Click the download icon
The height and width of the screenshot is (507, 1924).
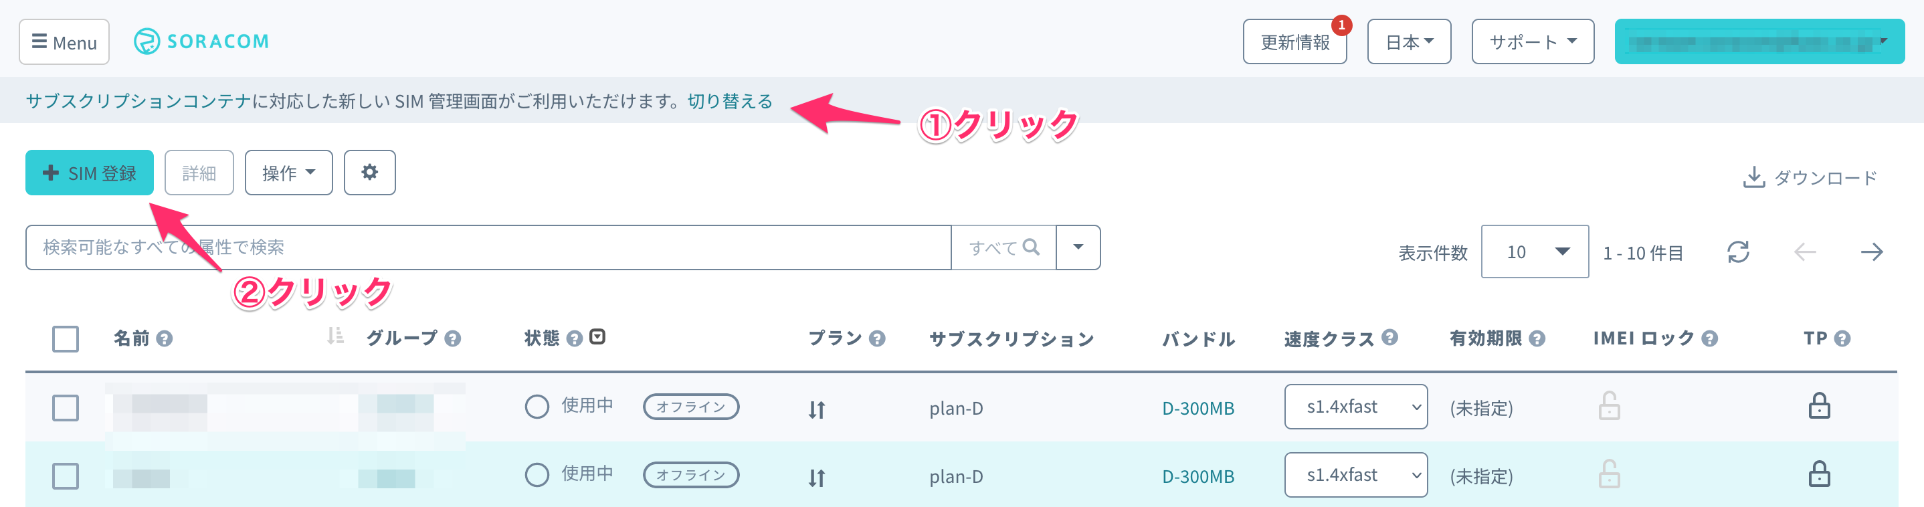point(1753,178)
